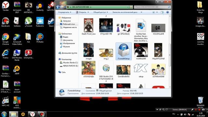The height and width of the screenshot is (117, 208).
Task: Open the Enter the Ninja folder
Action: click(x=201, y=7)
